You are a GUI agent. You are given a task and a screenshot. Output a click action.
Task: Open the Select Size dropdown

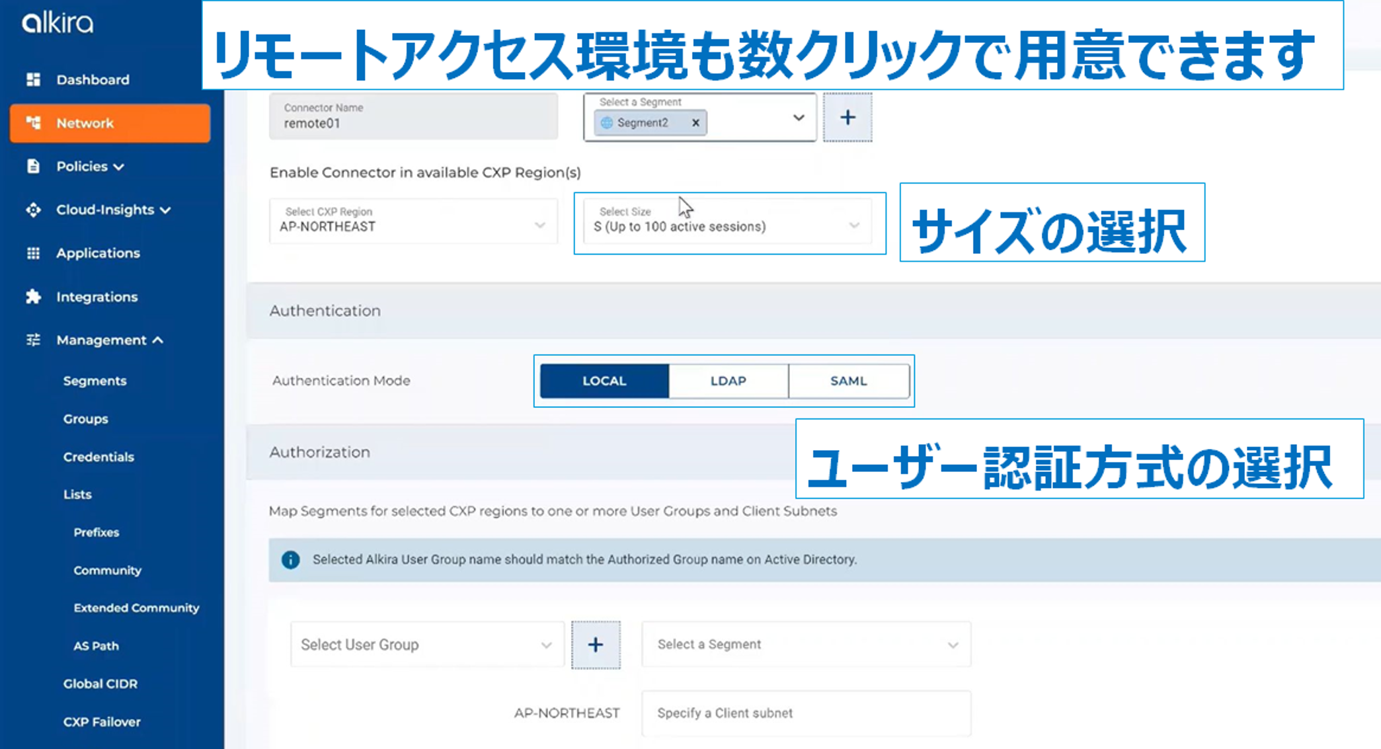[x=727, y=221]
